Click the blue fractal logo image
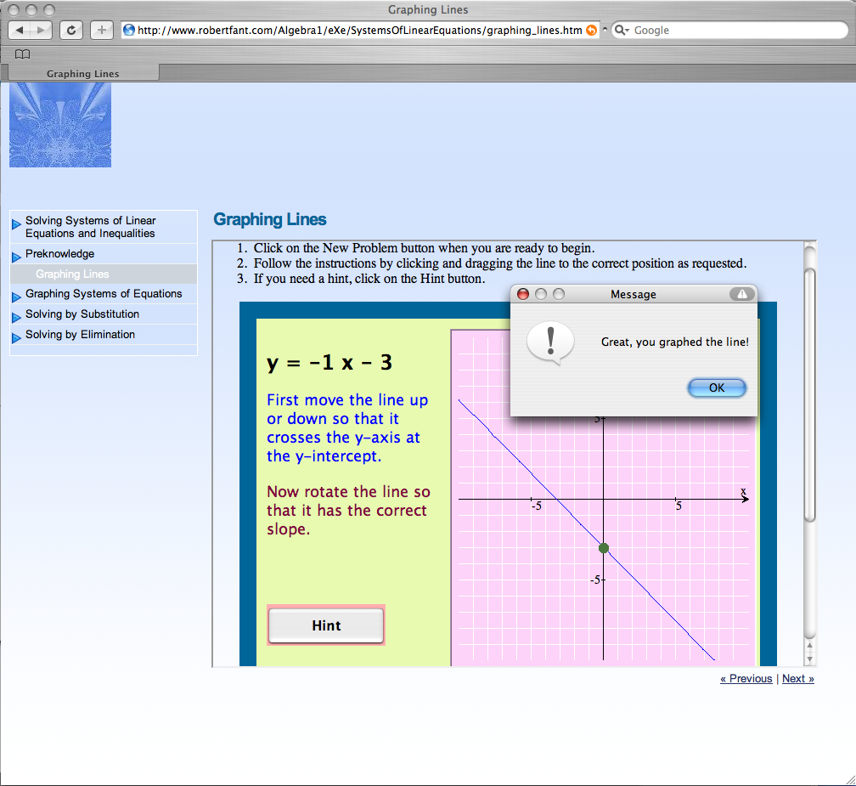 (x=60, y=125)
